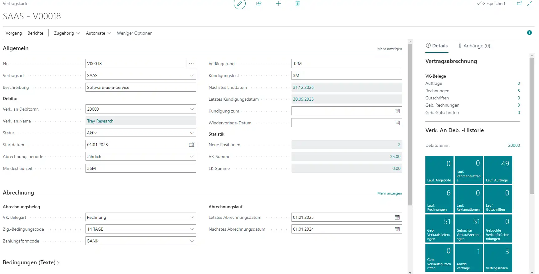This screenshot has height=274, width=539.
Task: Open calendar for Kündigung zum field
Action: pos(397,111)
